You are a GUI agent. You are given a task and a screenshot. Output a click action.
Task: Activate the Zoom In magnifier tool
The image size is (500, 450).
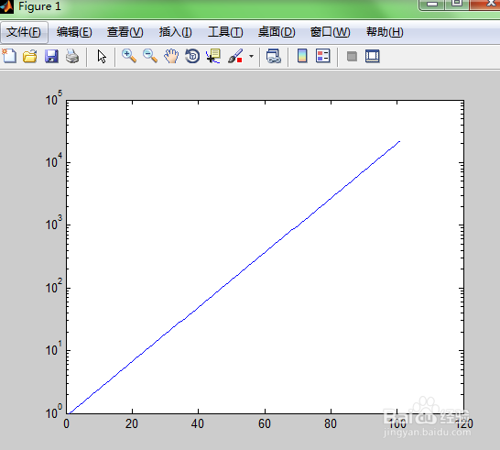(x=129, y=56)
